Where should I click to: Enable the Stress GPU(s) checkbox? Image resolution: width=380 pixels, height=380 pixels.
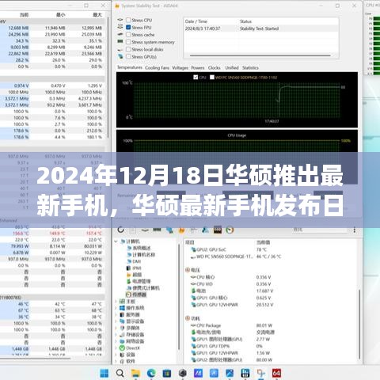tap(128, 56)
